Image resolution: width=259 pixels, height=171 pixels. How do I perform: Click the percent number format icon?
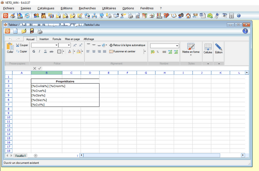click(x=157, y=52)
